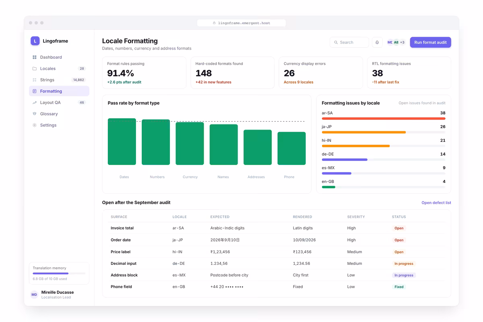Click the RTL formatting issues card

(x=409, y=72)
